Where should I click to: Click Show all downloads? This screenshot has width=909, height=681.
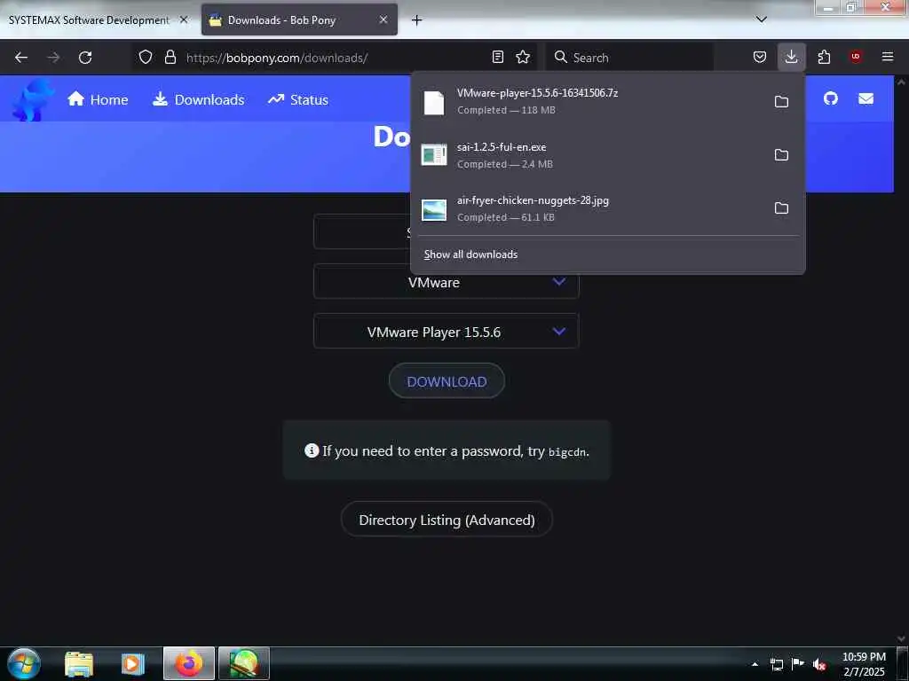pyautogui.click(x=470, y=254)
